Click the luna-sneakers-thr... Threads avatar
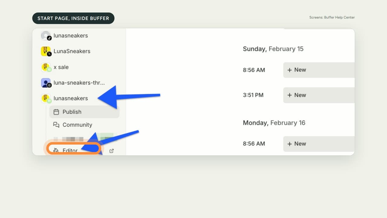The height and width of the screenshot is (218, 387). (x=46, y=83)
